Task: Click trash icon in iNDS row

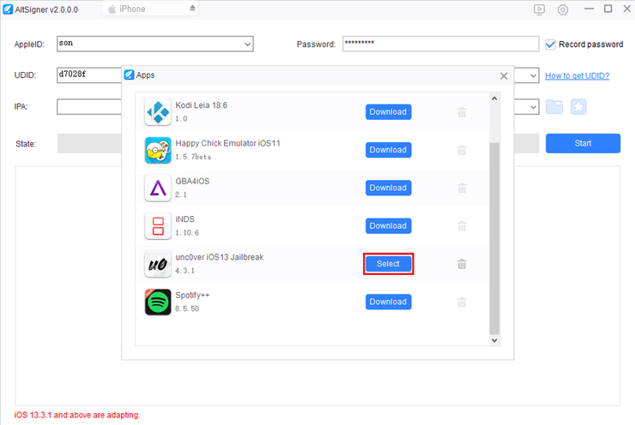Action: coord(462,226)
